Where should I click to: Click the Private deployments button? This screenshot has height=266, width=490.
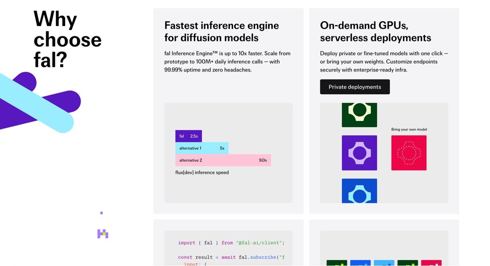[355, 87]
